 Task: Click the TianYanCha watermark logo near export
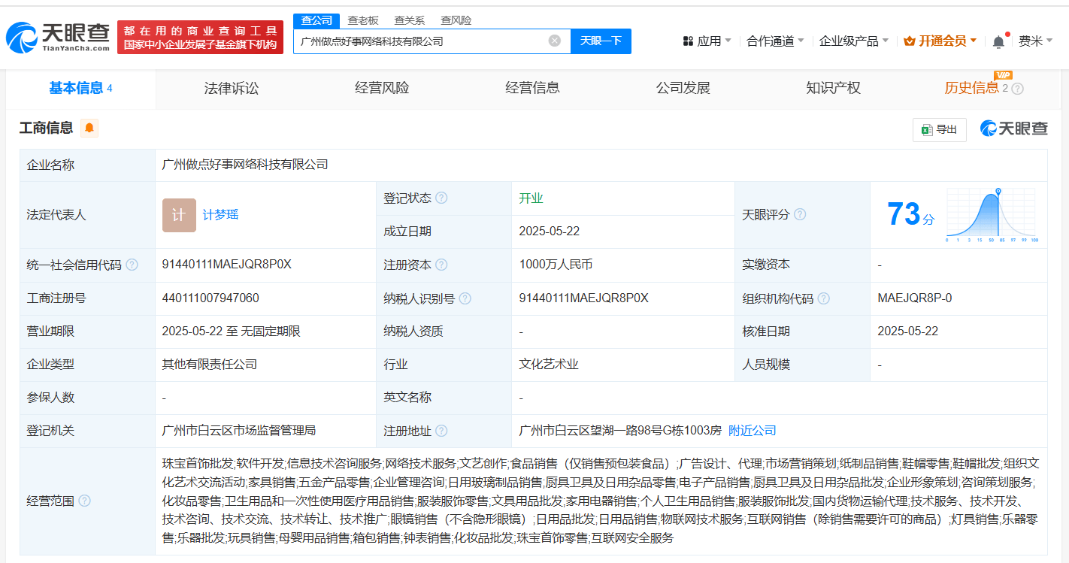point(1014,129)
